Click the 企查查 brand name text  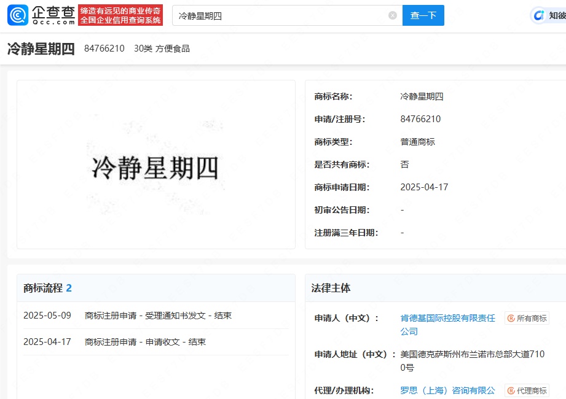point(53,10)
